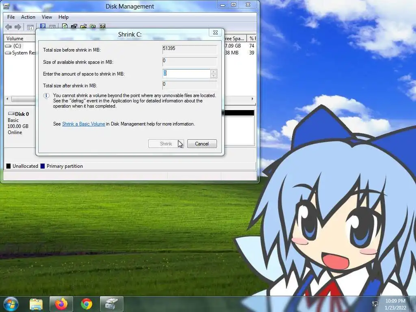The image size is (416, 312).
Task: Click the available shrink space field
Action: pos(189,62)
